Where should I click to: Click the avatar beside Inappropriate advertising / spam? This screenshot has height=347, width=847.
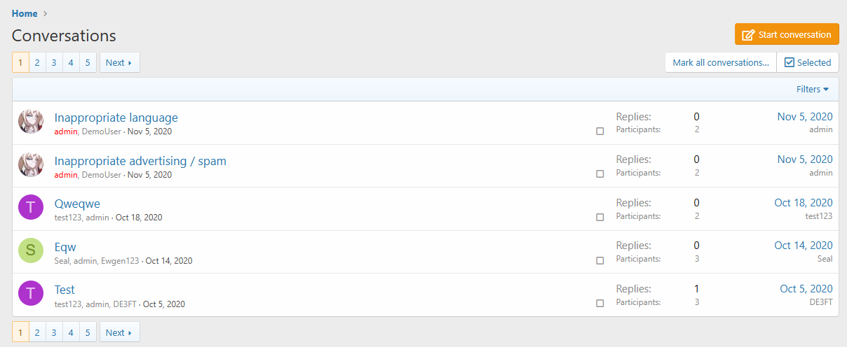[31, 165]
